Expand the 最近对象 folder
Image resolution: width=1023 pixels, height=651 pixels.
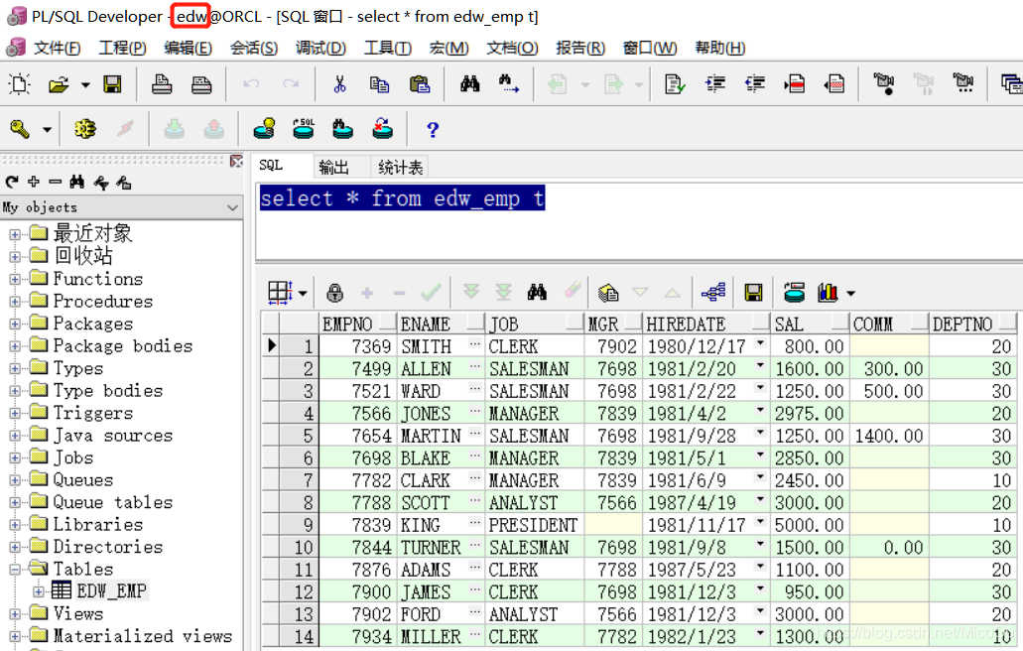click(x=14, y=233)
